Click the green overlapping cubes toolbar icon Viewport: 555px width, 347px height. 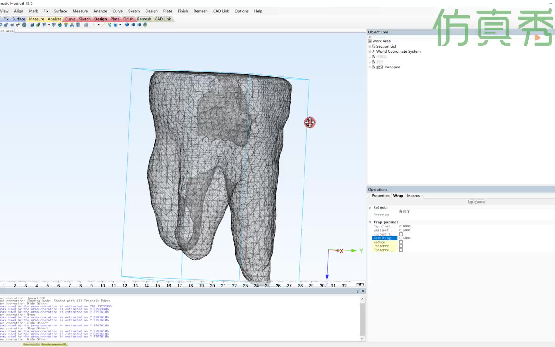click(38, 25)
